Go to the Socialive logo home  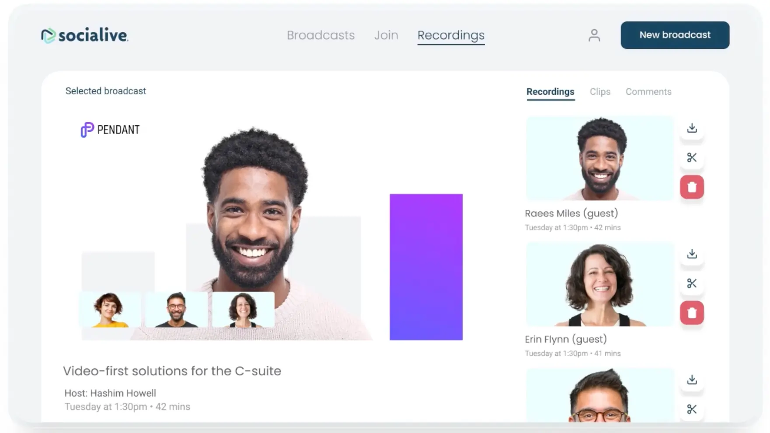[84, 35]
